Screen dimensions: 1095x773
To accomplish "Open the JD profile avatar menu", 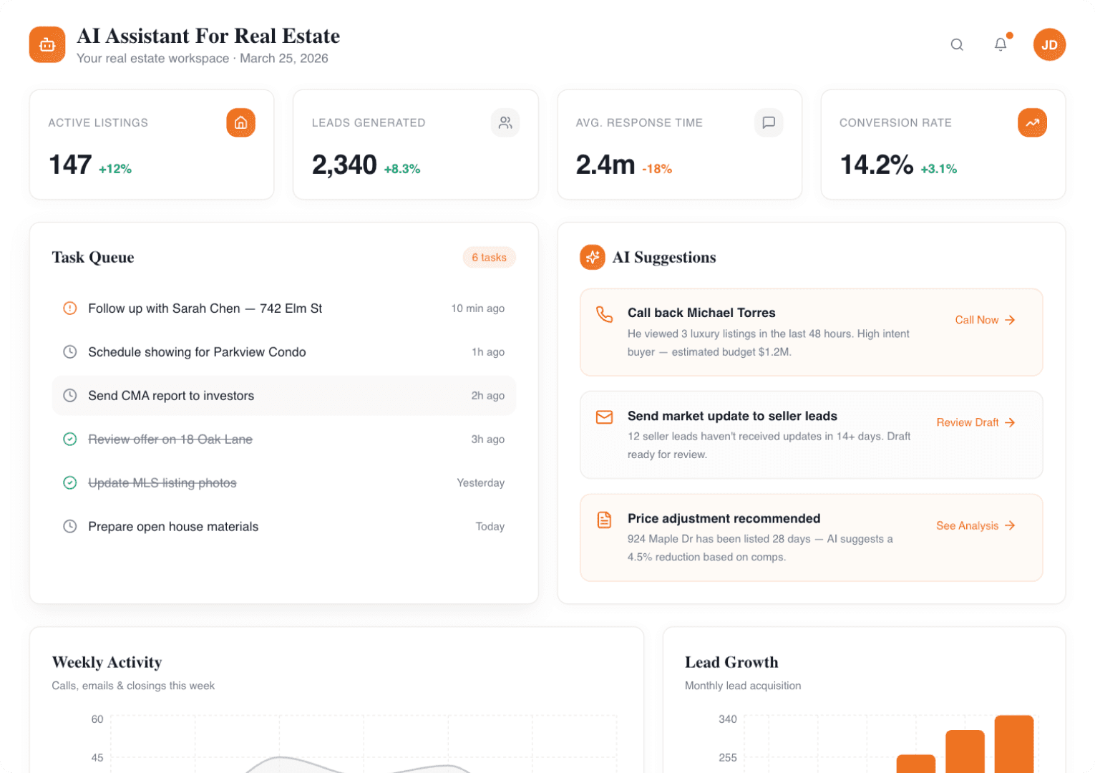I will [x=1049, y=44].
